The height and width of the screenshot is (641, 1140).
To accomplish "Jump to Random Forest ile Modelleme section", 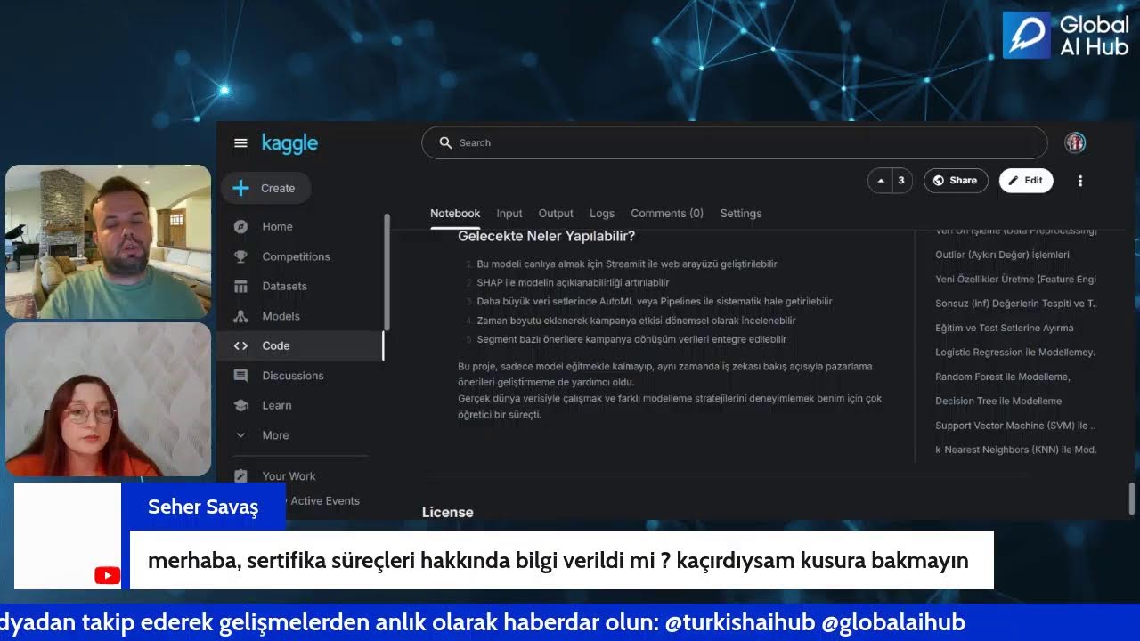I will [x=1002, y=377].
